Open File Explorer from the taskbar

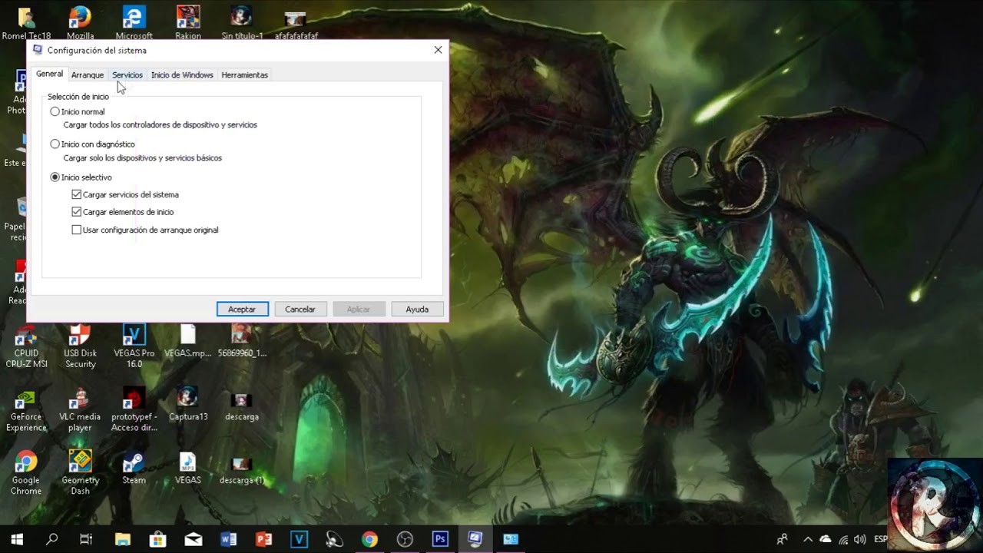(x=123, y=539)
